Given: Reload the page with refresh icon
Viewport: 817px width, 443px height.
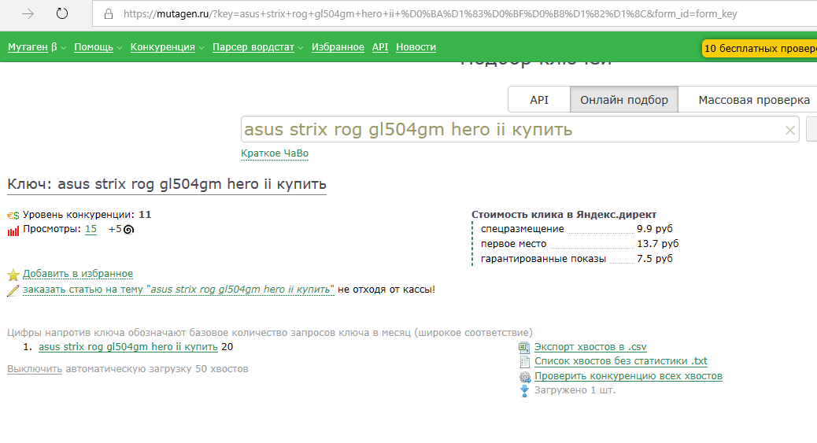Looking at the screenshot, I should [62, 13].
